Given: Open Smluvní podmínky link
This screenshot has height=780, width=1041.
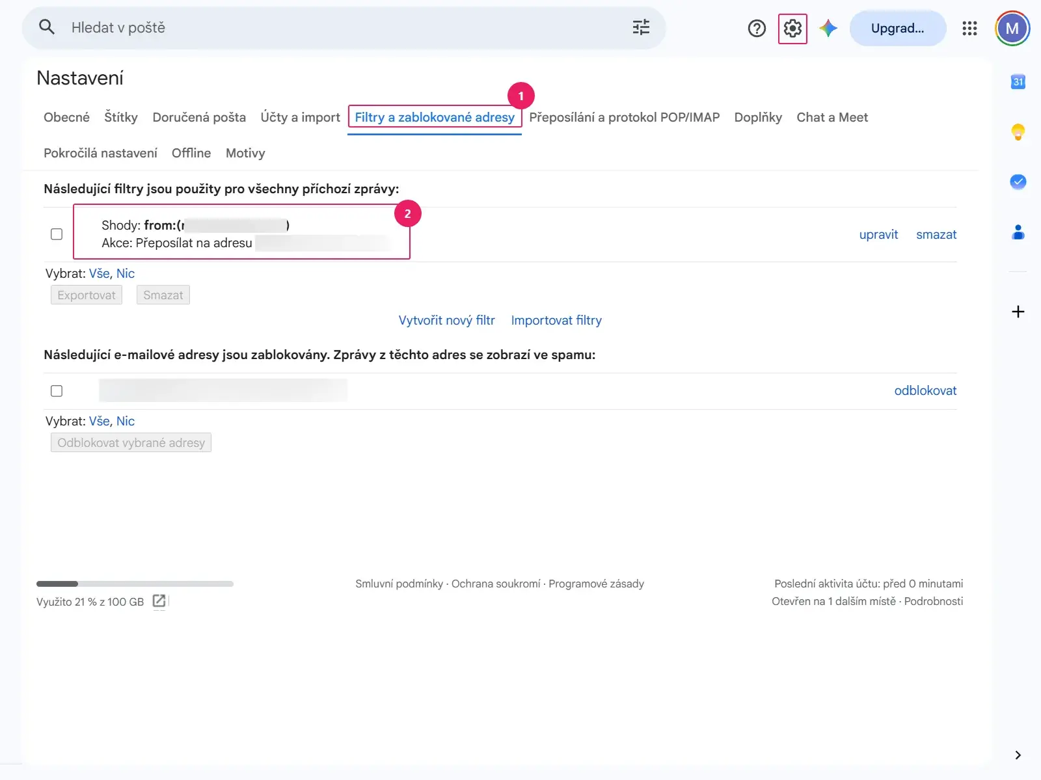Looking at the screenshot, I should 399,584.
